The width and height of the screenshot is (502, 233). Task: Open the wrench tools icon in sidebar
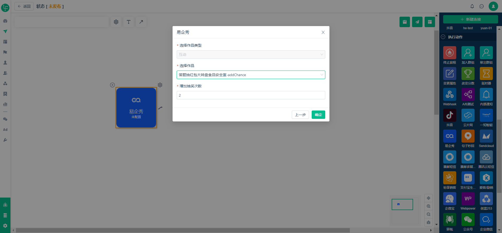5,140
